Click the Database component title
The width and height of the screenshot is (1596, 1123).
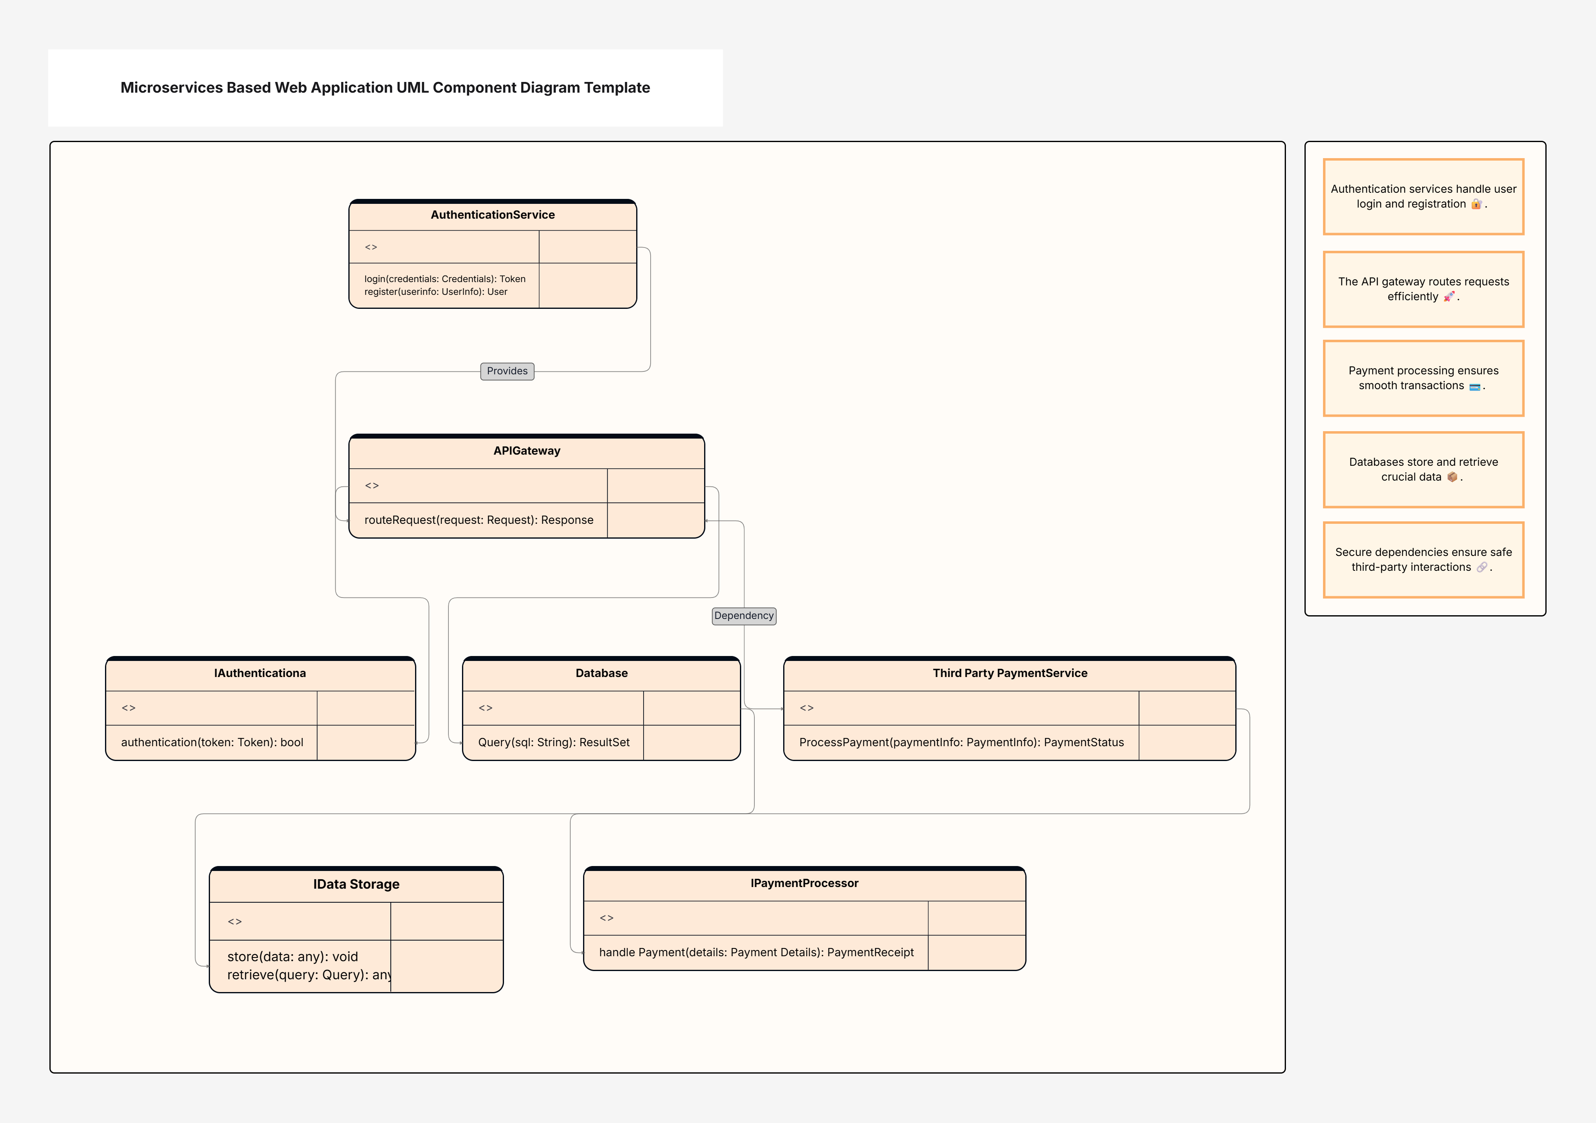tap(601, 673)
